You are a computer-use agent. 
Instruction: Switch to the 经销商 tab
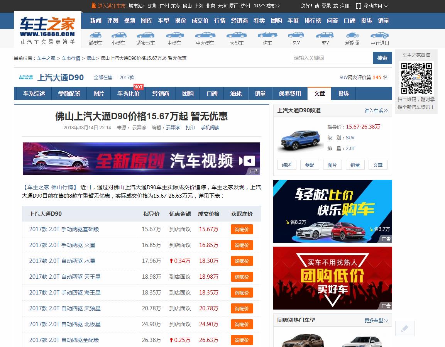(161, 93)
